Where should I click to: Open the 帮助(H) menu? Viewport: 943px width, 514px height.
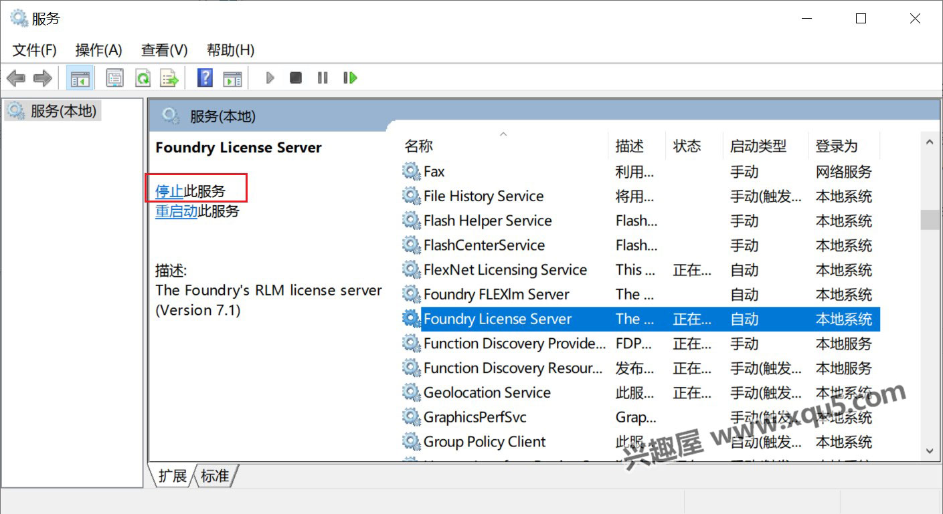click(x=231, y=50)
